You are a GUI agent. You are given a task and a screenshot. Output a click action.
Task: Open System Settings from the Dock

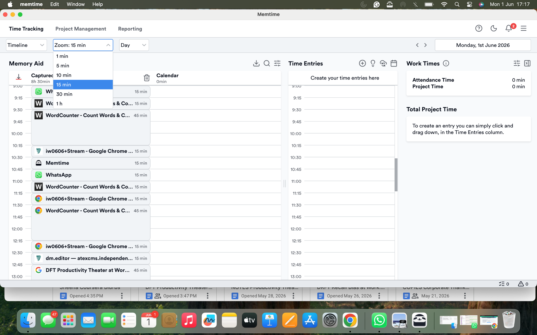(x=330, y=320)
